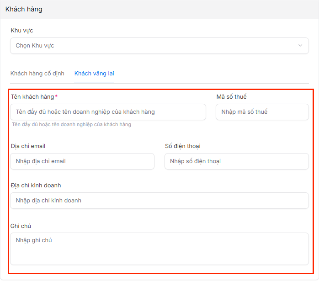Image resolution: width=319 pixels, height=281 pixels.
Task: Focus the Địa chỉ kinh doanh input
Action: pos(159,201)
